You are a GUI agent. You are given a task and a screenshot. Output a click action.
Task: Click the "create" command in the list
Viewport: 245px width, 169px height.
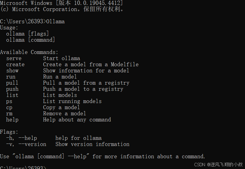(15, 64)
